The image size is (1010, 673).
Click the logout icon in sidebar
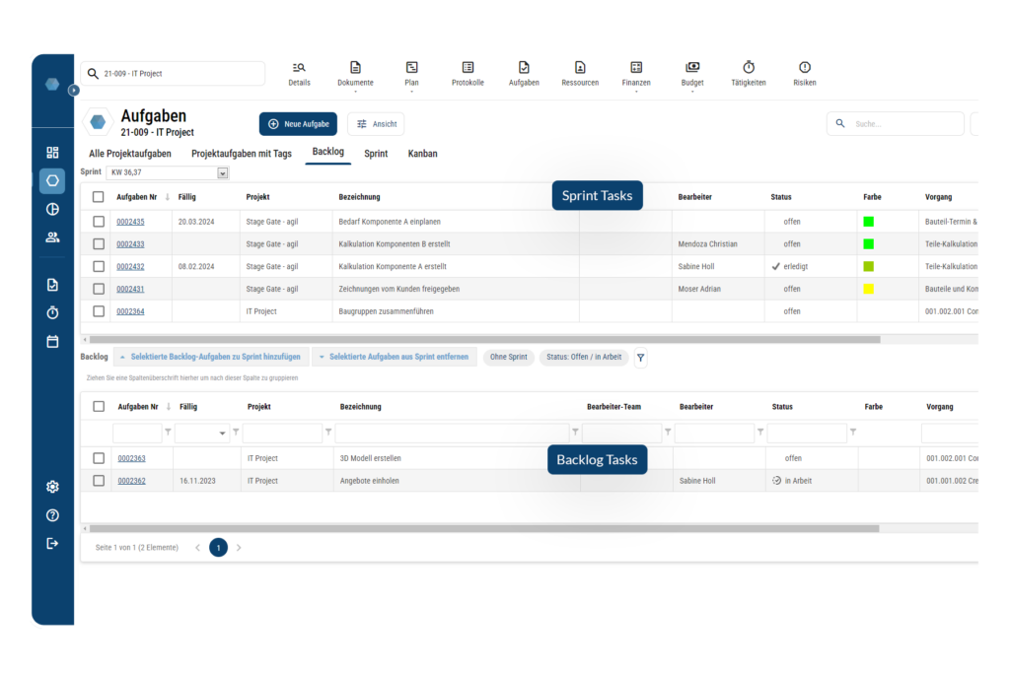point(52,543)
